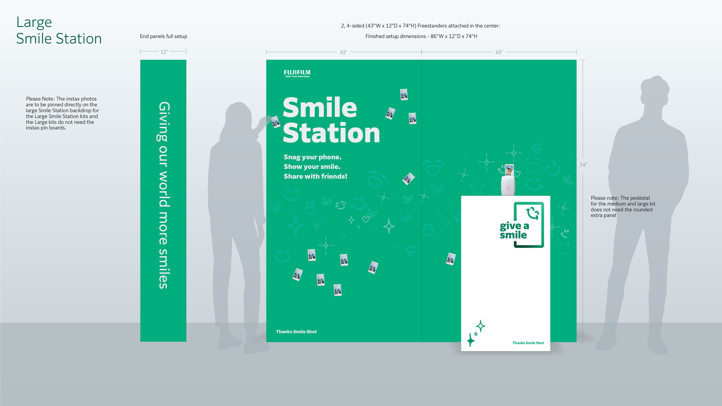Screen dimensions: 722x406
Task: Click the left 43-inch width dimension label
Action: pyautogui.click(x=343, y=52)
